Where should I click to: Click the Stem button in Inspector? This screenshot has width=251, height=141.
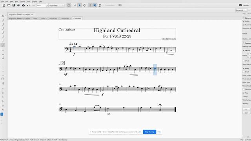(246, 113)
